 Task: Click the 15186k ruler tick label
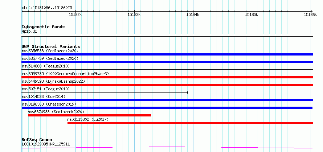(x=310, y=15)
